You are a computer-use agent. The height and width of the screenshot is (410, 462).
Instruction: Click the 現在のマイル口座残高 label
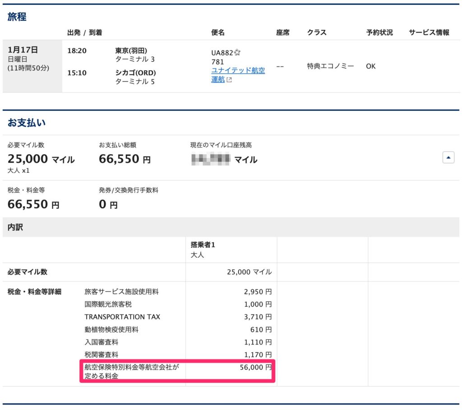pyautogui.click(x=221, y=145)
